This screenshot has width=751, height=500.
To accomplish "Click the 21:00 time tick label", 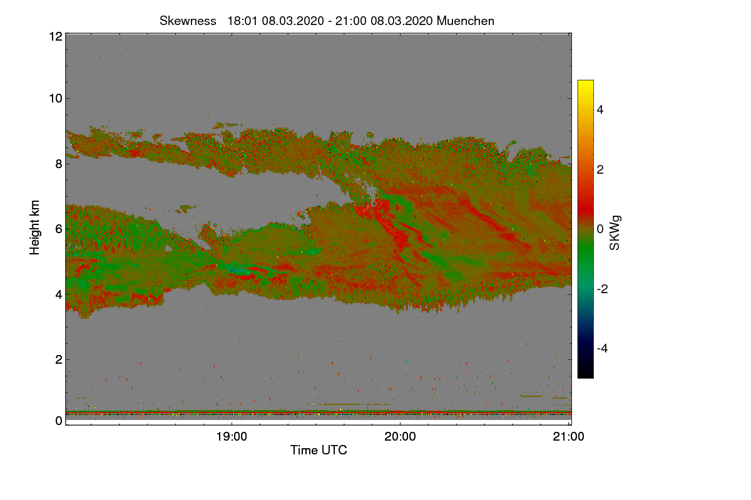I will pyautogui.click(x=569, y=436).
